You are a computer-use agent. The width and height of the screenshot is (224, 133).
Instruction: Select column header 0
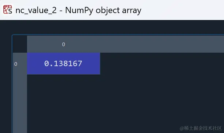point(64,44)
